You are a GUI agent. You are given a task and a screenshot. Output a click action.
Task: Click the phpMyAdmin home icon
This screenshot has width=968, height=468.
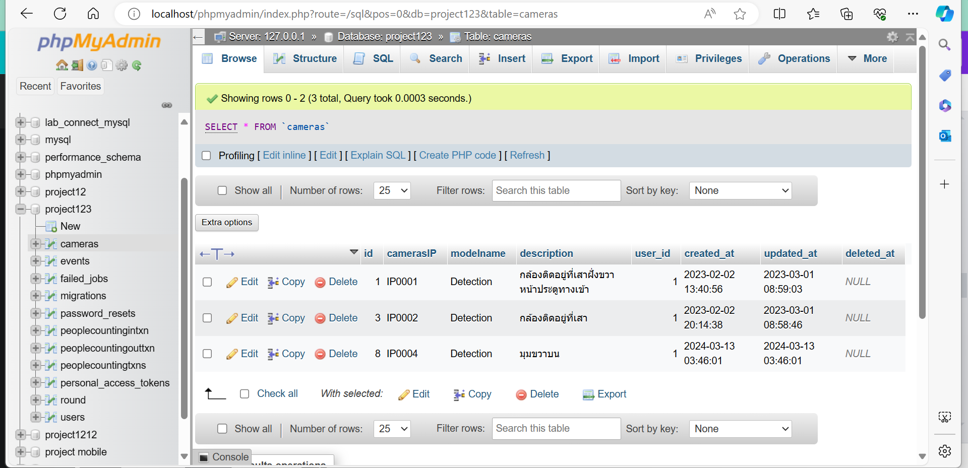62,65
